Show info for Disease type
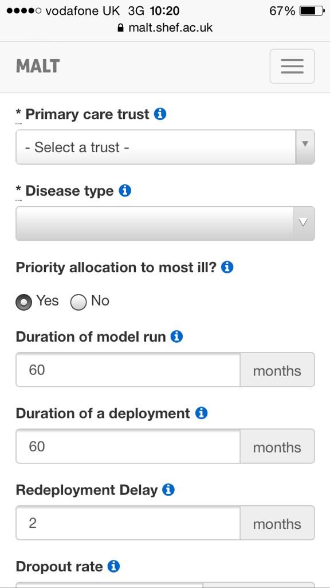 125,191
